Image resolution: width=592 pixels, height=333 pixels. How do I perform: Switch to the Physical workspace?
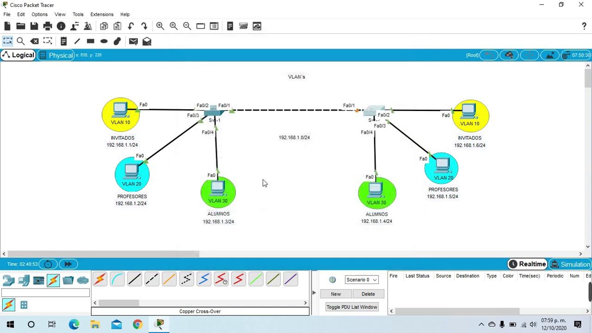(55, 55)
